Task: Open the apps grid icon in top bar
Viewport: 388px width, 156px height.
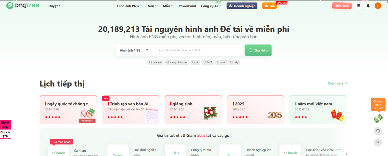Action: pos(358,6)
